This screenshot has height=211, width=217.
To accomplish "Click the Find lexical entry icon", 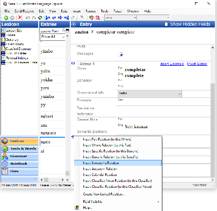I will click(x=98, y=18).
